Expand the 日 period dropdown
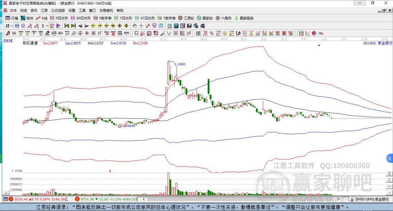The image size is (393, 211). (x=12, y=26)
